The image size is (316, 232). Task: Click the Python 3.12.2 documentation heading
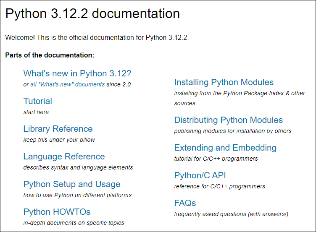click(92, 13)
